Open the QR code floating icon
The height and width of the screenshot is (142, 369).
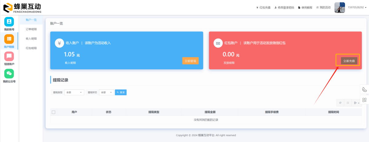(x=364, y=100)
